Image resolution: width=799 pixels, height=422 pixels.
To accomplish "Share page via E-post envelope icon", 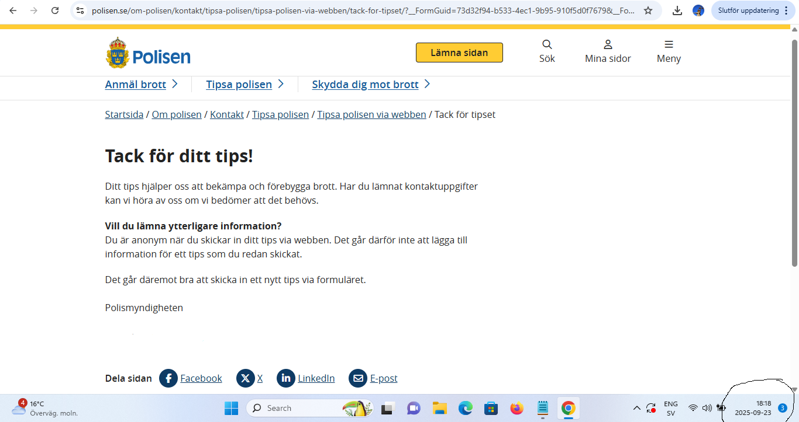I will tap(358, 378).
